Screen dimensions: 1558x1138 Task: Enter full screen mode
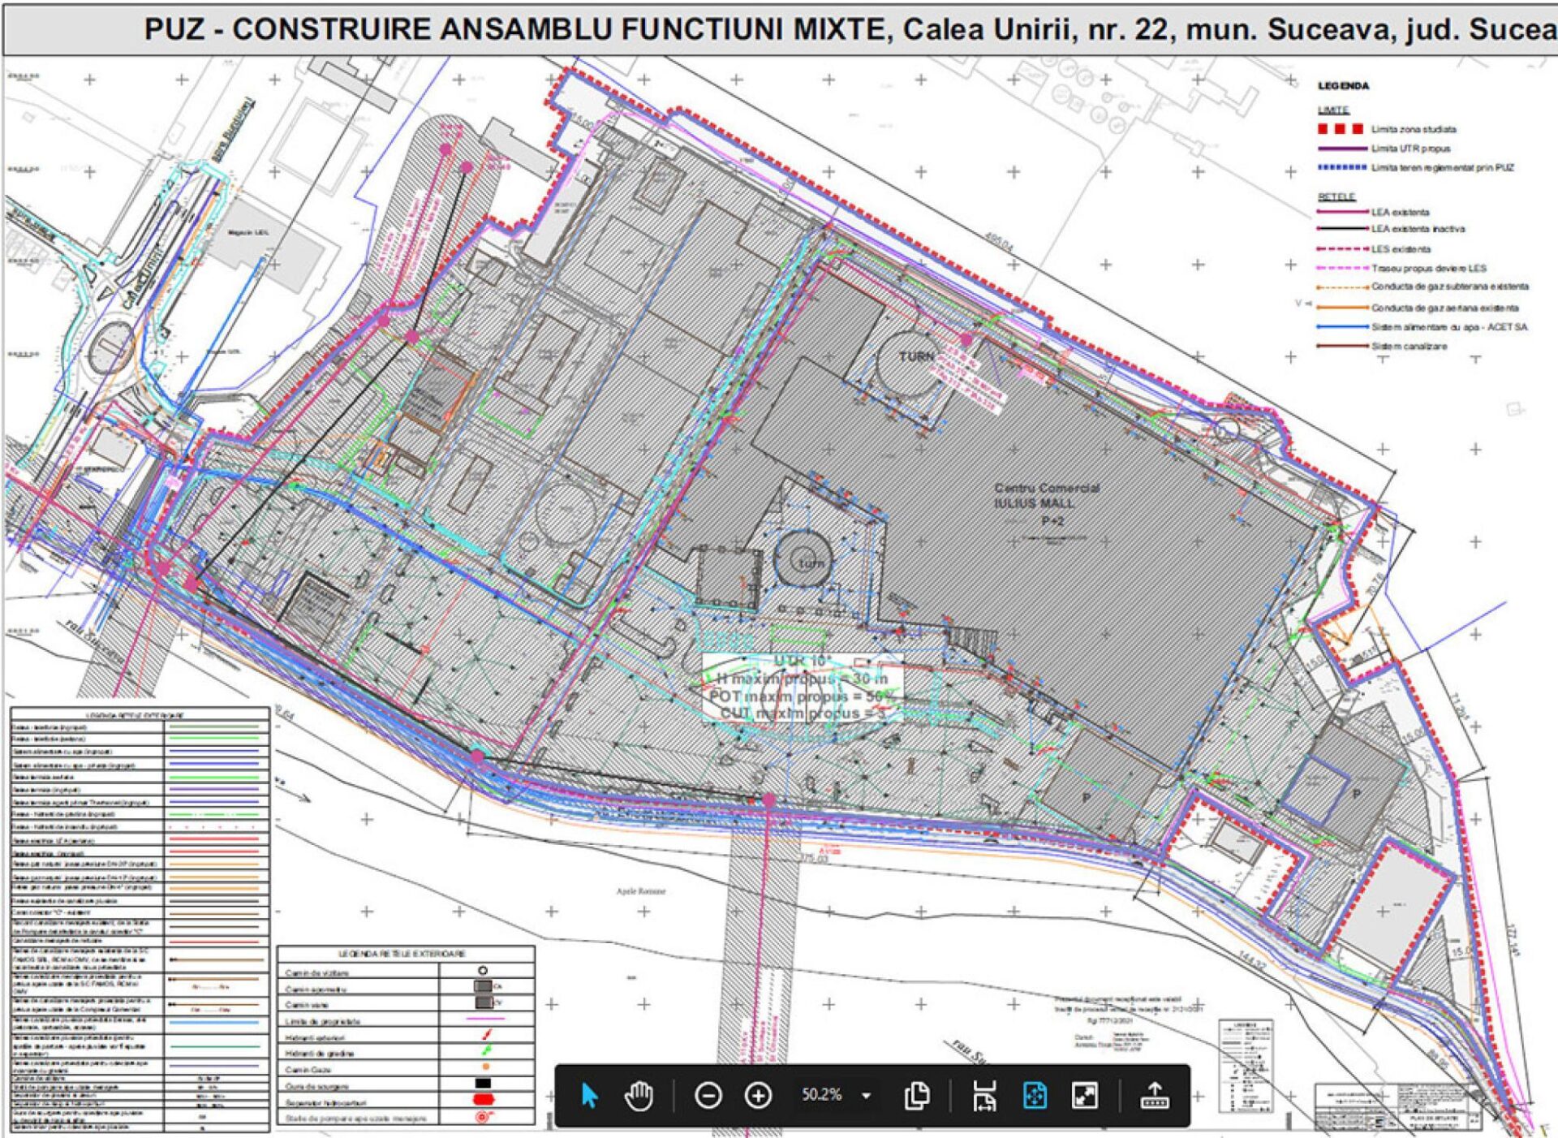[1085, 1096]
